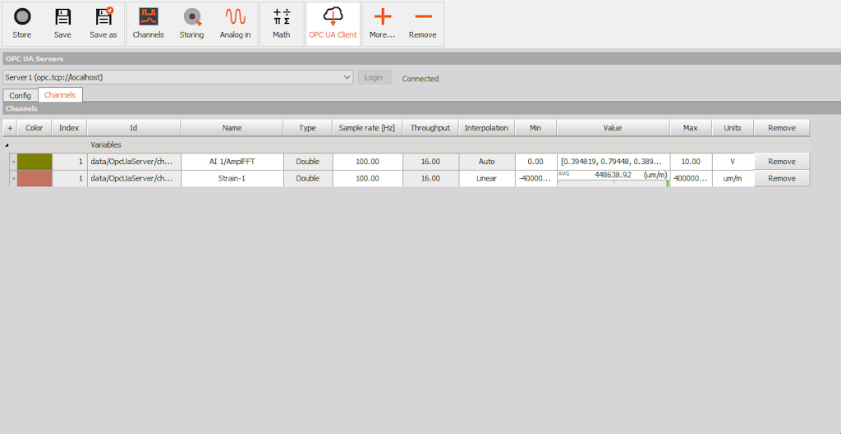Remove the Strain-1 channel row
Viewport: 841px width, 434px height.
[782, 178]
